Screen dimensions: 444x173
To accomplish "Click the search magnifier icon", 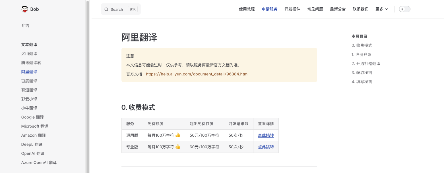I will pyautogui.click(x=106, y=9).
